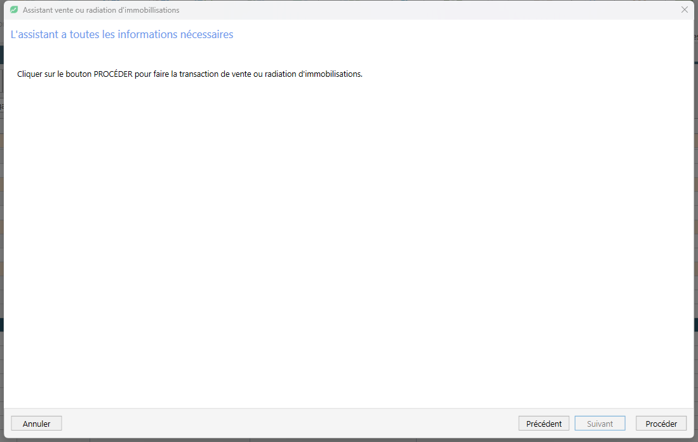Cancel the wizard using Annuler
The width and height of the screenshot is (698, 442).
36,424
